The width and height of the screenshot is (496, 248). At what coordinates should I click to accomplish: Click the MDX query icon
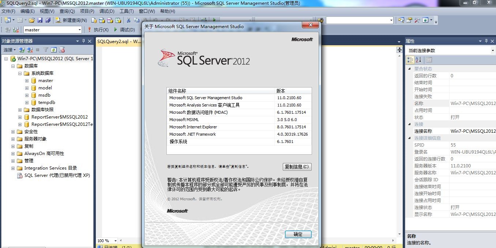pyautogui.click(x=101, y=20)
